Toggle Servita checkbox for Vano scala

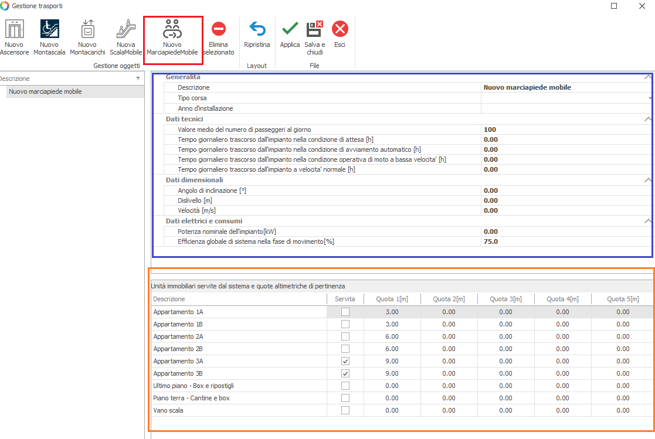coord(345,410)
